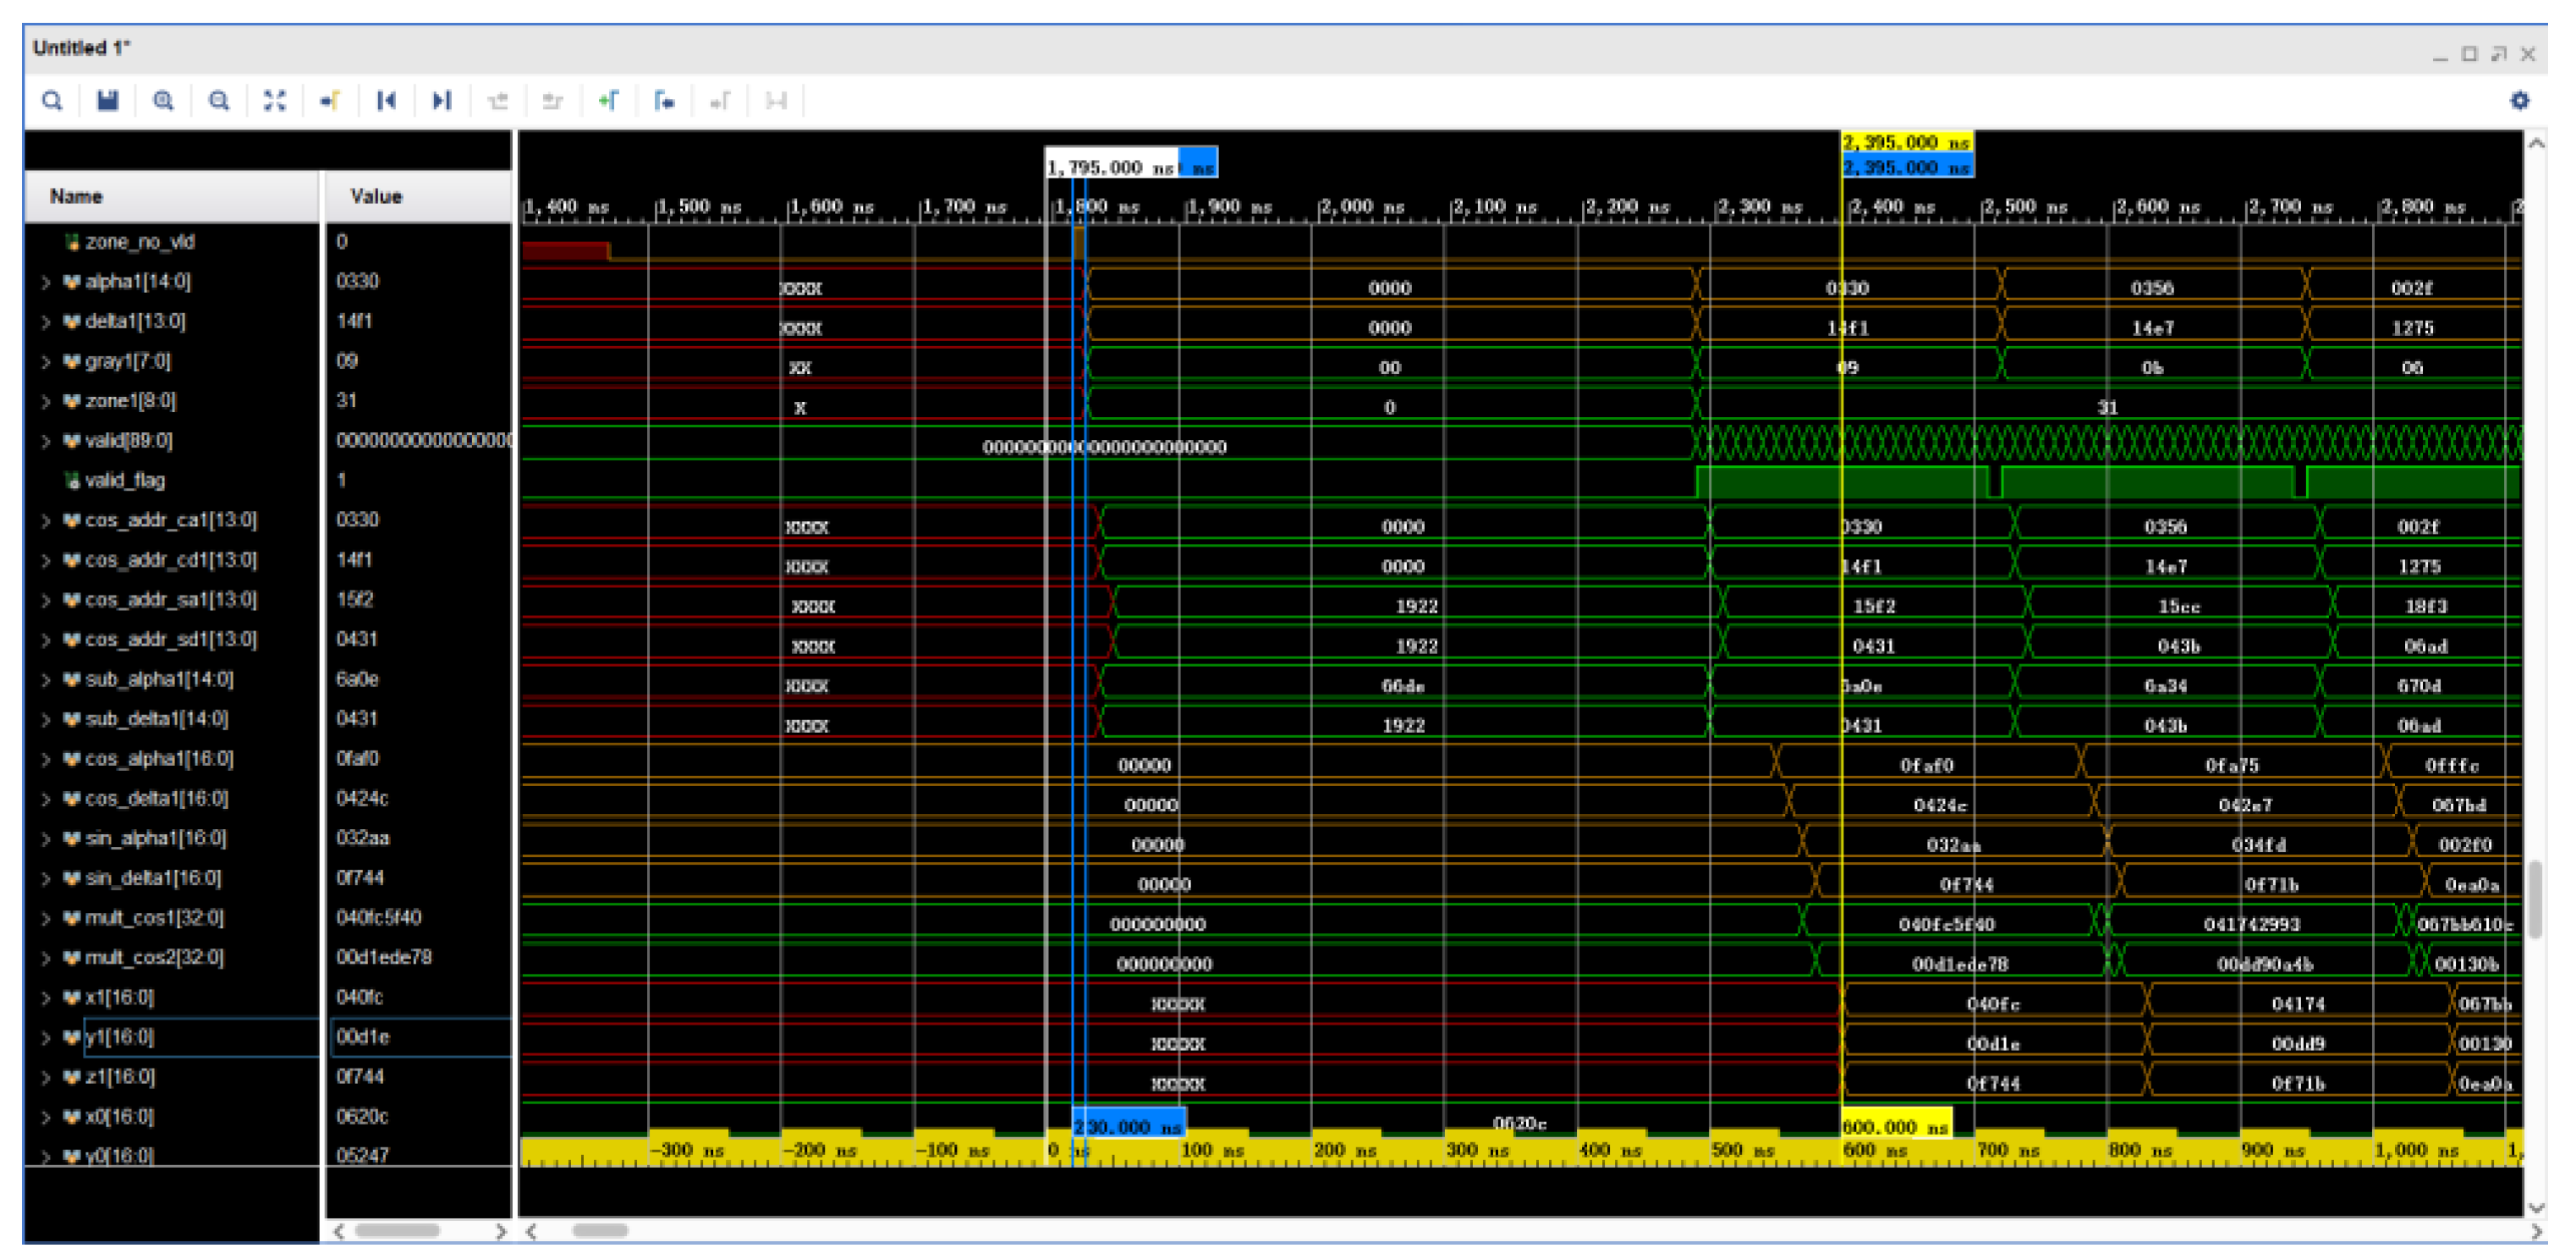Viewport: 2576px width, 1259px height.
Task: Expand the alpha1[14:0] bus signal
Action: click(46, 283)
